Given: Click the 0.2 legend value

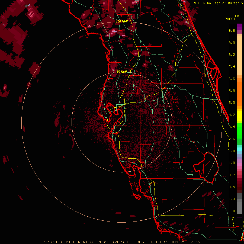Looking at the screenshot, I should 232,175.
